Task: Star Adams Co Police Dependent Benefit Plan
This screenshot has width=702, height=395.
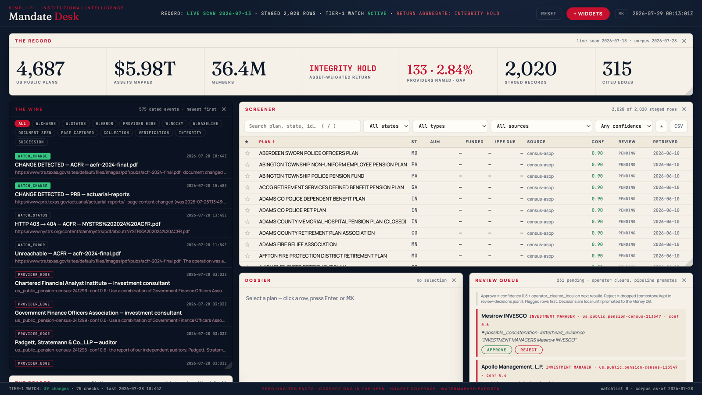Action: 247,199
